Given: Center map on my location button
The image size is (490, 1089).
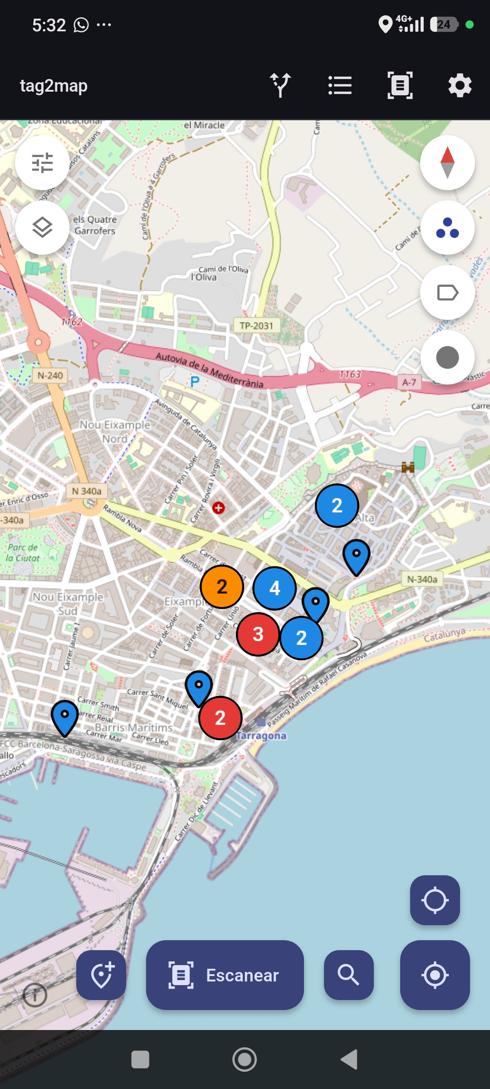Looking at the screenshot, I should pyautogui.click(x=435, y=975).
